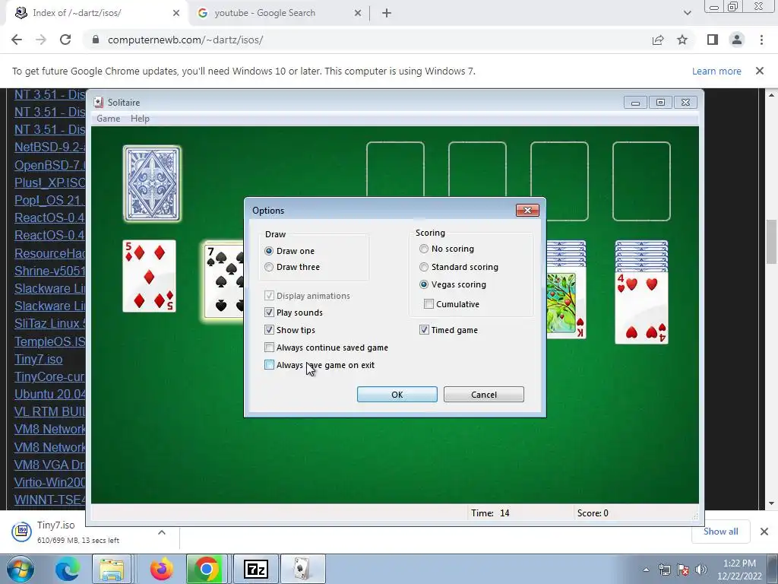This screenshot has height=584, width=778.
Task: Launch Microsoft Edge from taskbar
Action: click(x=67, y=569)
